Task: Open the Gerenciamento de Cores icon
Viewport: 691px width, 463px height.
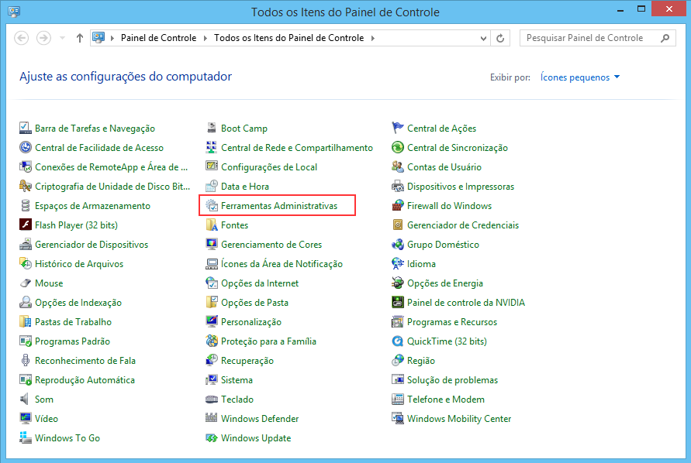Action: (x=212, y=244)
